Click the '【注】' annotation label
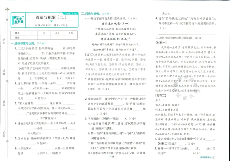This screenshot has height=161, width=230. pos(88,55)
